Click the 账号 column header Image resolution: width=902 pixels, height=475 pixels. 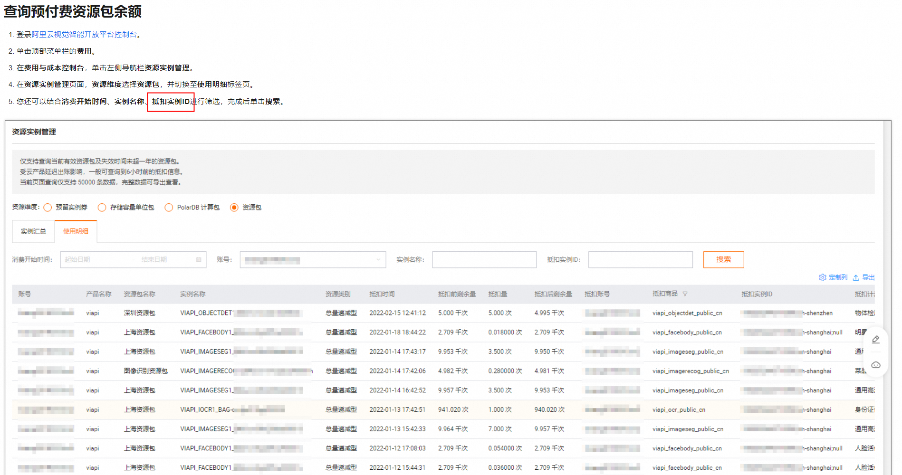25,294
